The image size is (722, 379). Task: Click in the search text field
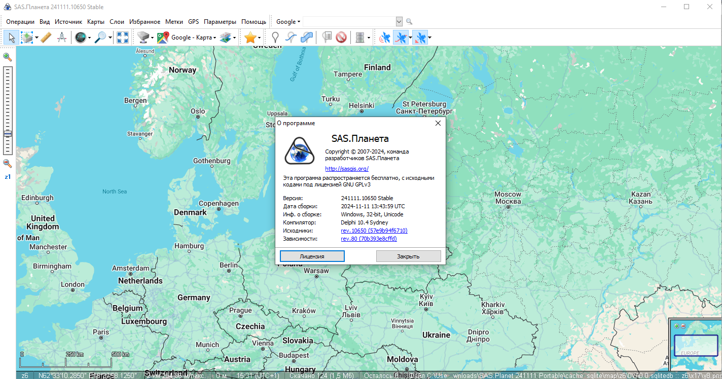coord(349,22)
